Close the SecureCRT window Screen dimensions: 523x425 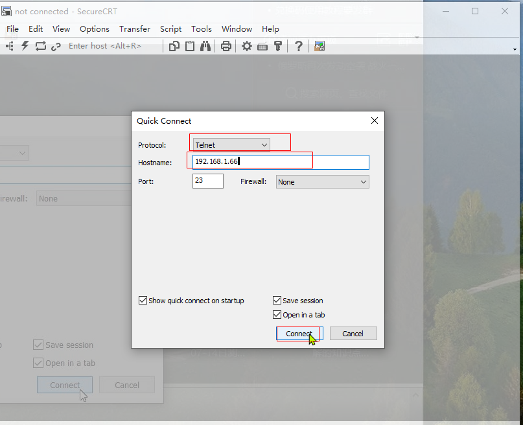point(505,11)
